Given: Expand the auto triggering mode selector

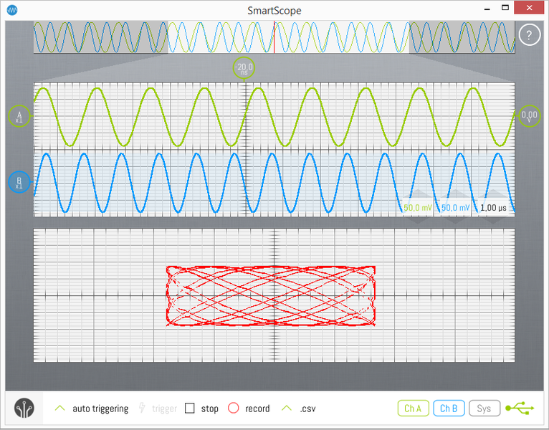Looking at the screenshot, I should [x=60, y=408].
